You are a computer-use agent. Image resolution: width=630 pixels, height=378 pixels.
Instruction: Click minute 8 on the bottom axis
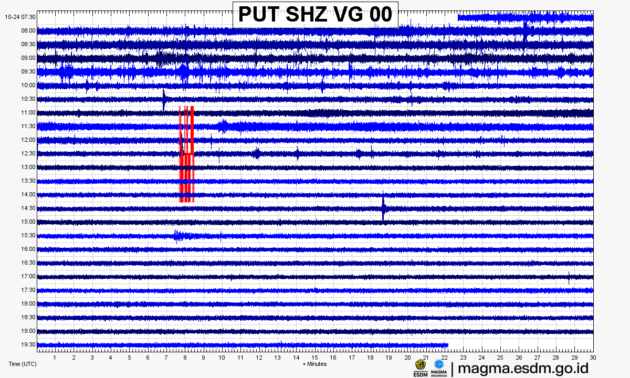185,358
